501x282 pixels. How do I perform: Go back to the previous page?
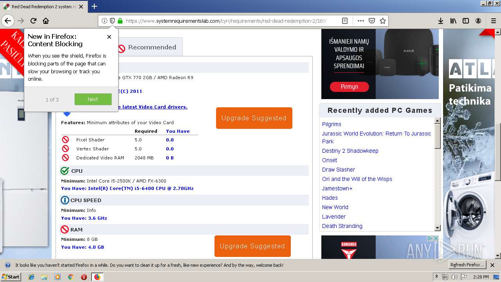[x=7, y=21]
